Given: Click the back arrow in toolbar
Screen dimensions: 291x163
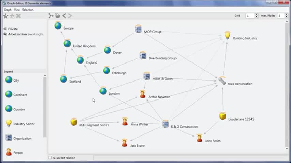Looking at the screenshot, I should pos(64,16).
